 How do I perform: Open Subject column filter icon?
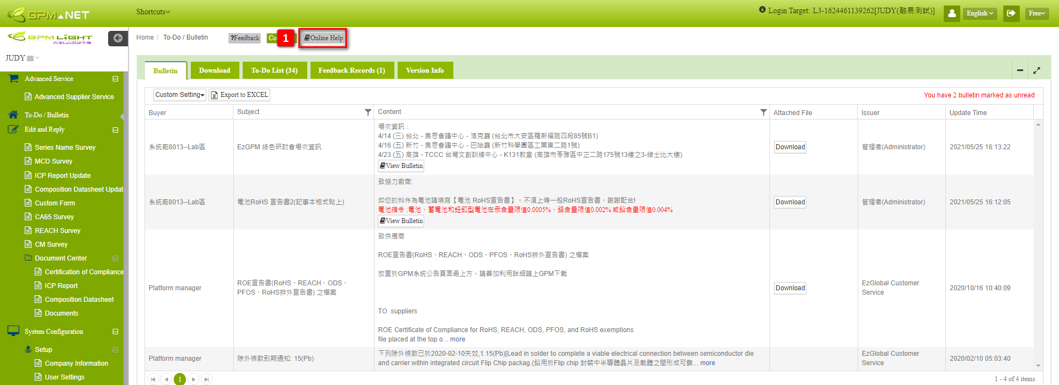point(368,112)
